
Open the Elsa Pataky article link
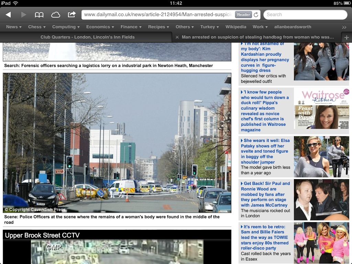click(265, 151)
